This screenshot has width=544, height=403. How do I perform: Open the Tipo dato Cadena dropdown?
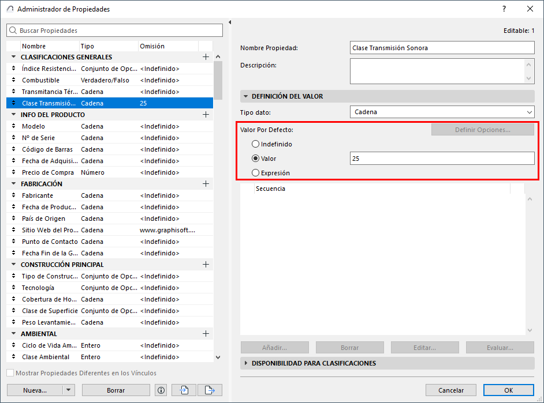pos(442,112)
